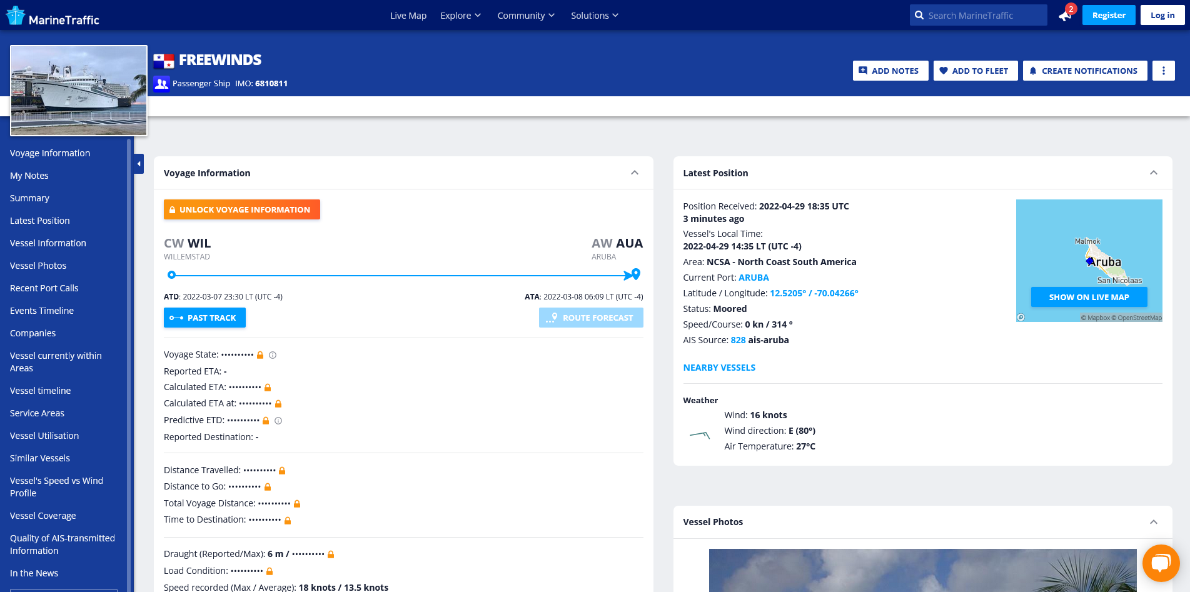Click lock icon next to Distance to Go
Viewport: 1190px width, 592px height.
[268, 487]
